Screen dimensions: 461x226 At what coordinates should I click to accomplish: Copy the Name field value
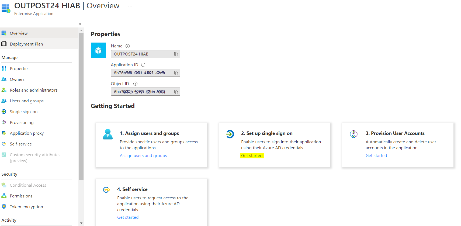pos(176,54)
